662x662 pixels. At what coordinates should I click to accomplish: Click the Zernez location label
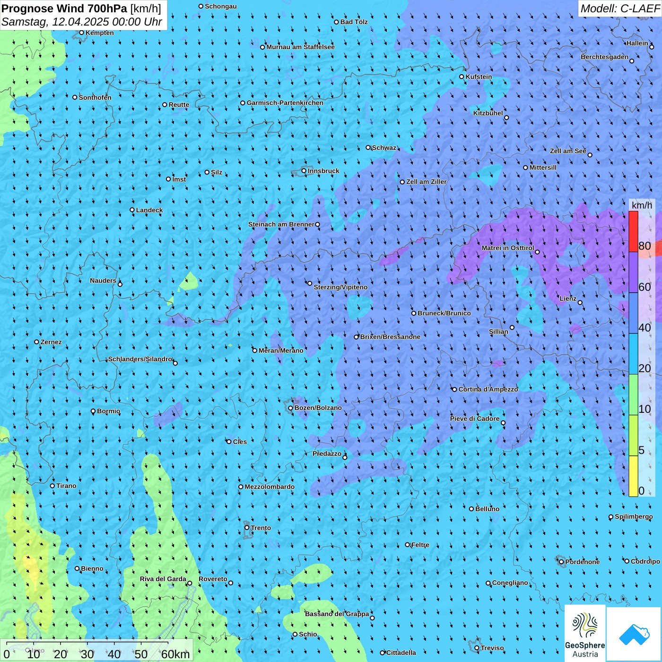tap(51, 342)
